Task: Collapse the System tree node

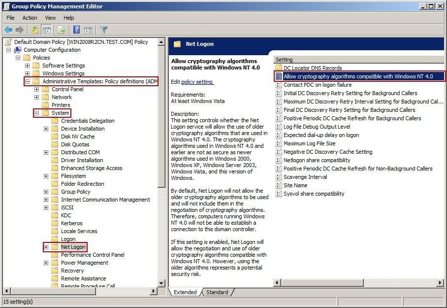Action: pos(36,113)
